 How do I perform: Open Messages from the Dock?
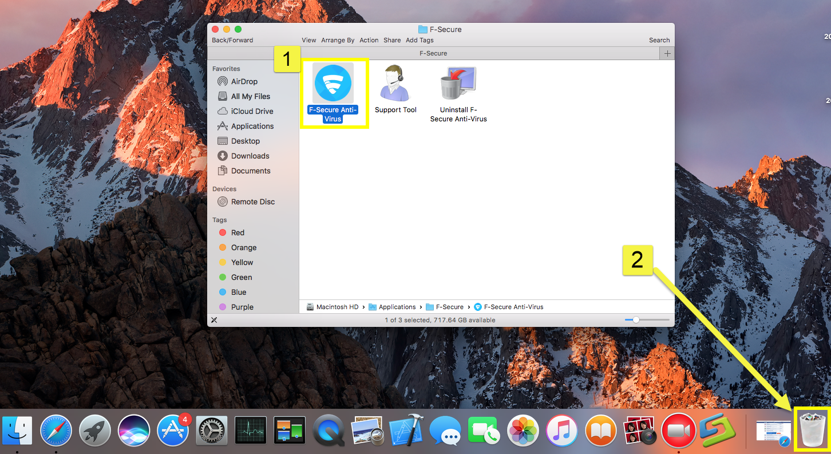445,431
